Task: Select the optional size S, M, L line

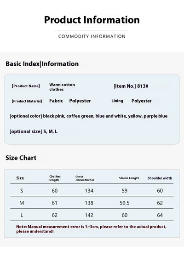Action: [34, 131]
